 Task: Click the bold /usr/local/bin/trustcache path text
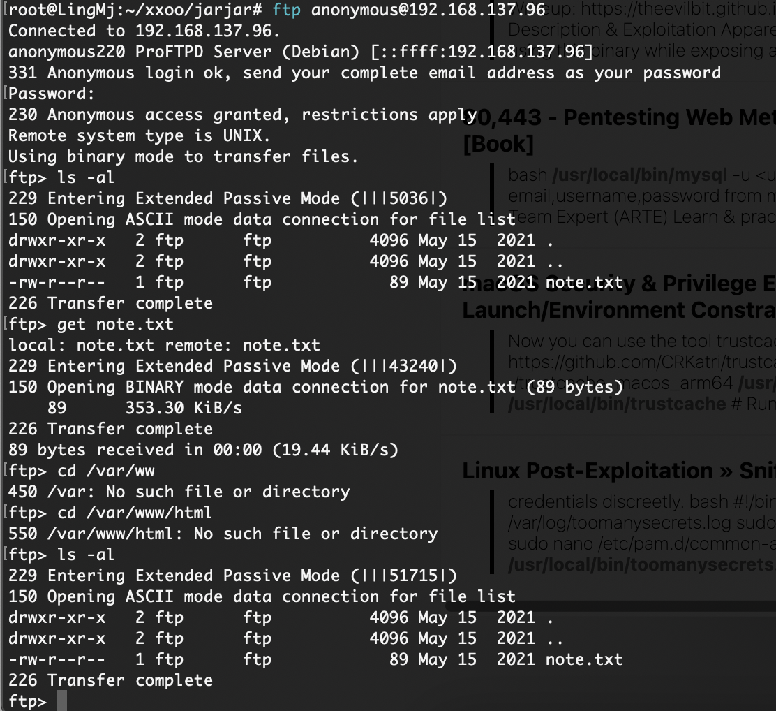(617, 404)
